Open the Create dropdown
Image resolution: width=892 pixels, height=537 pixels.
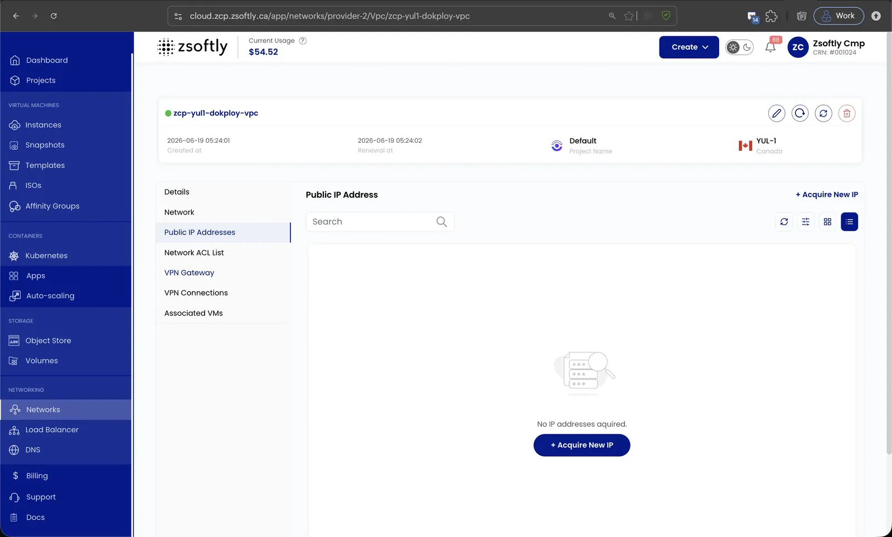point(689,47)
